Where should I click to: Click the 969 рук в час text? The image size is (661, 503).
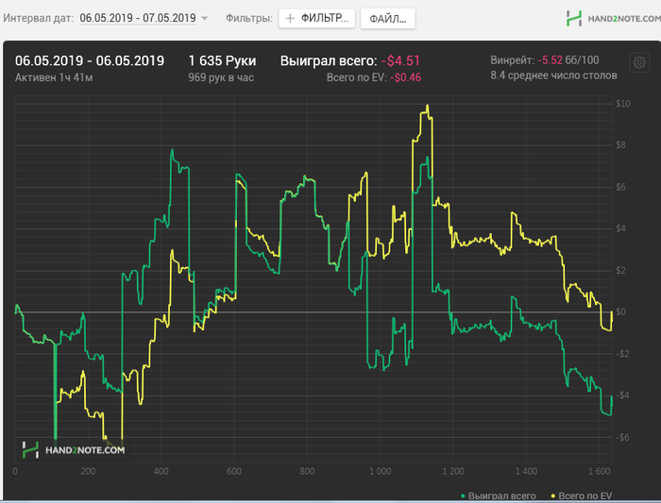point(221,77)
